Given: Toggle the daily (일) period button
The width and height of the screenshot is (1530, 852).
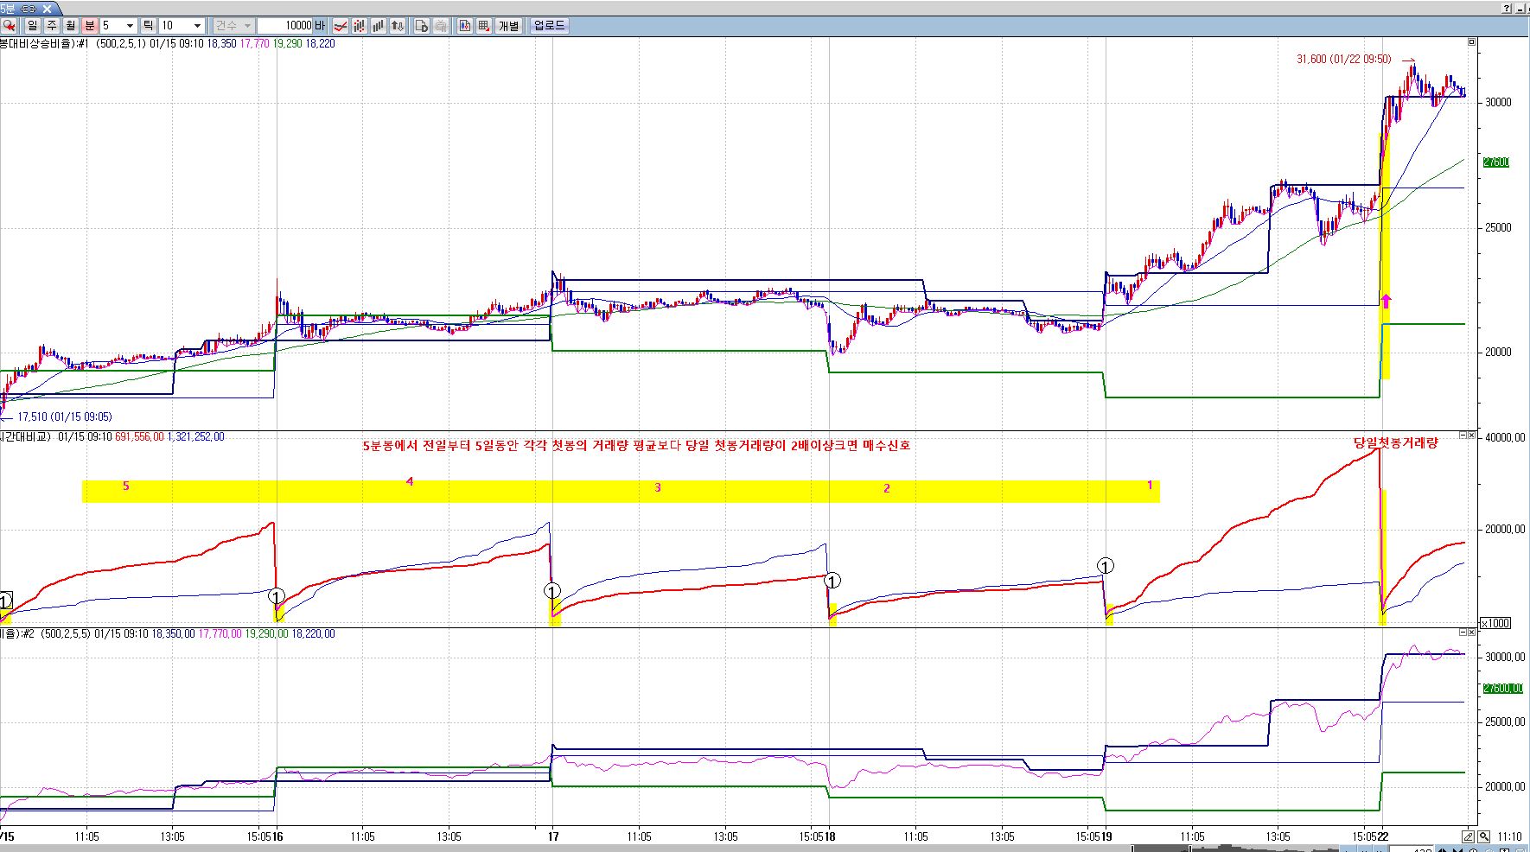Looking at the screenshot, I should click(33, 26).
